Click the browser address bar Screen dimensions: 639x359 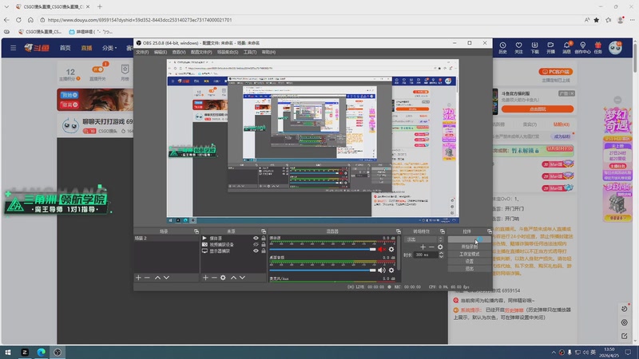(314, 19)
